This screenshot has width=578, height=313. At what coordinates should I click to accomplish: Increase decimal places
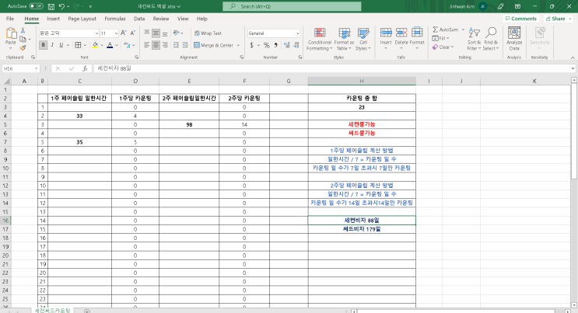point(287,45)
